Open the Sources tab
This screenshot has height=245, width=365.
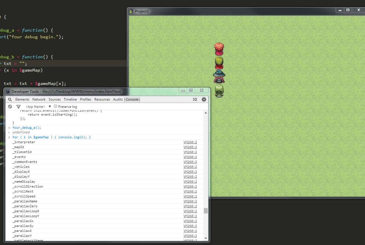55,99
